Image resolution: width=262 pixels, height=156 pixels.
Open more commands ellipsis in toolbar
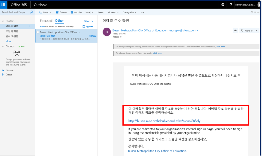coord(142,12)
